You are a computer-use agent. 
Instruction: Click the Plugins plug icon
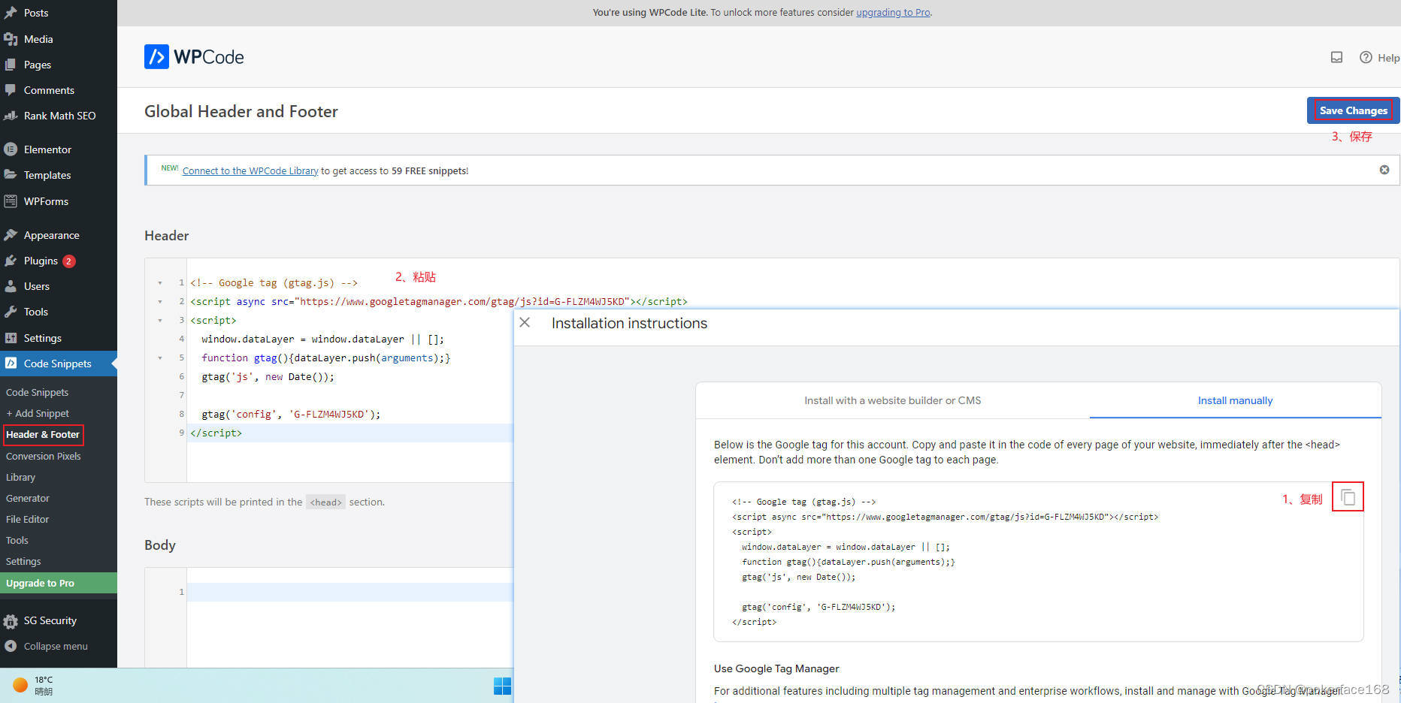click(11, 261)
